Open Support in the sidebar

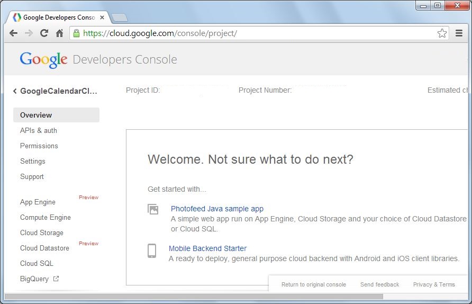pyautogui.click(x=32, y=176)
